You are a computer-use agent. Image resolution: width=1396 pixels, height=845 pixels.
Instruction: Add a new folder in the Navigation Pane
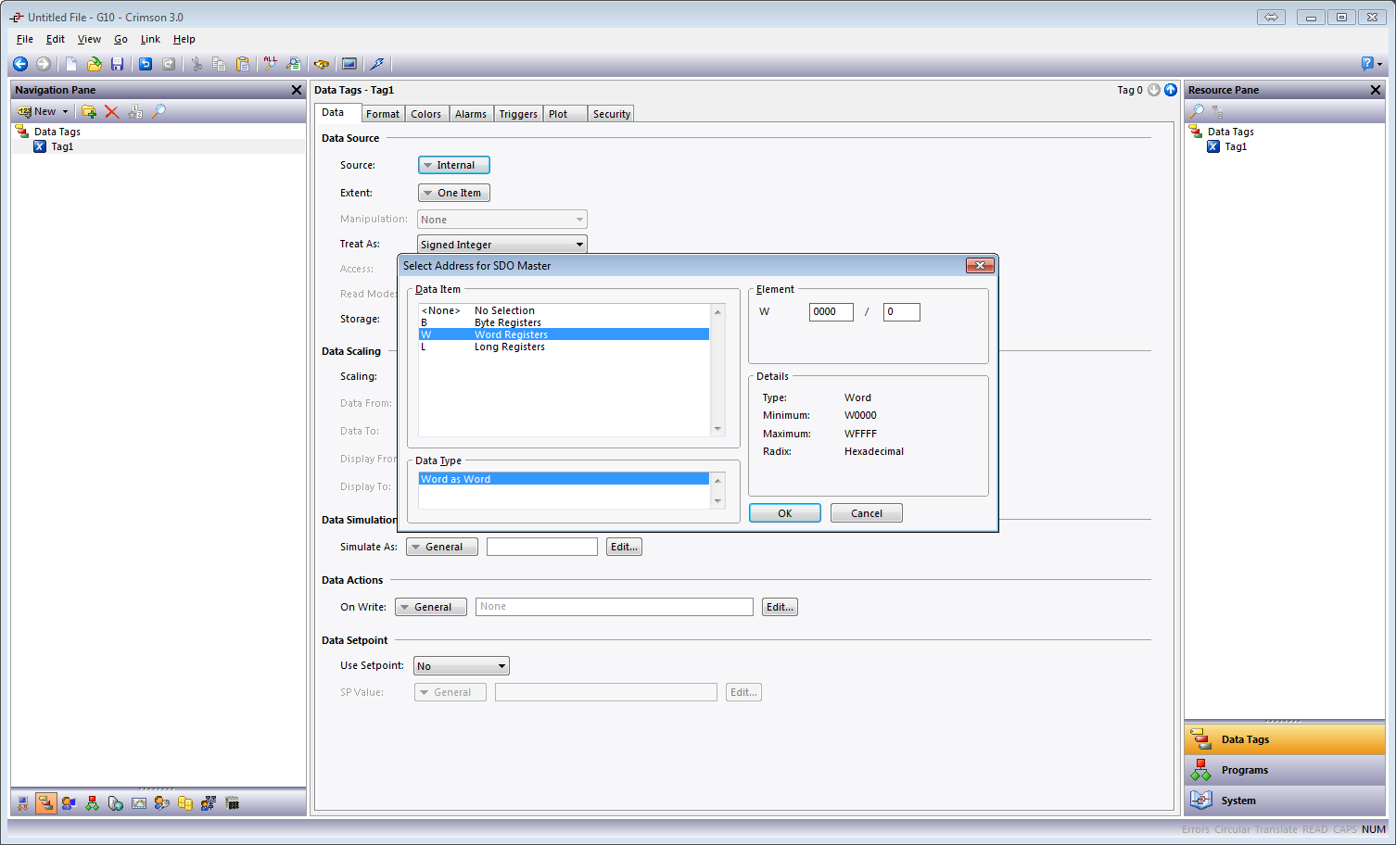89,111
